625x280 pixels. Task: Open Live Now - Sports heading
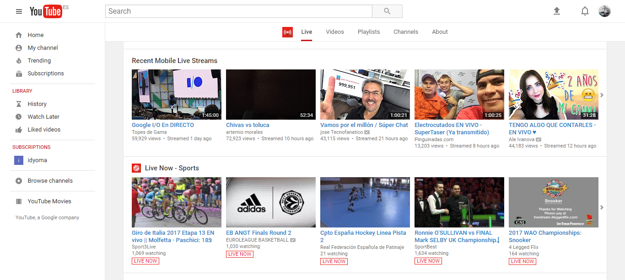tap(172, 168)
